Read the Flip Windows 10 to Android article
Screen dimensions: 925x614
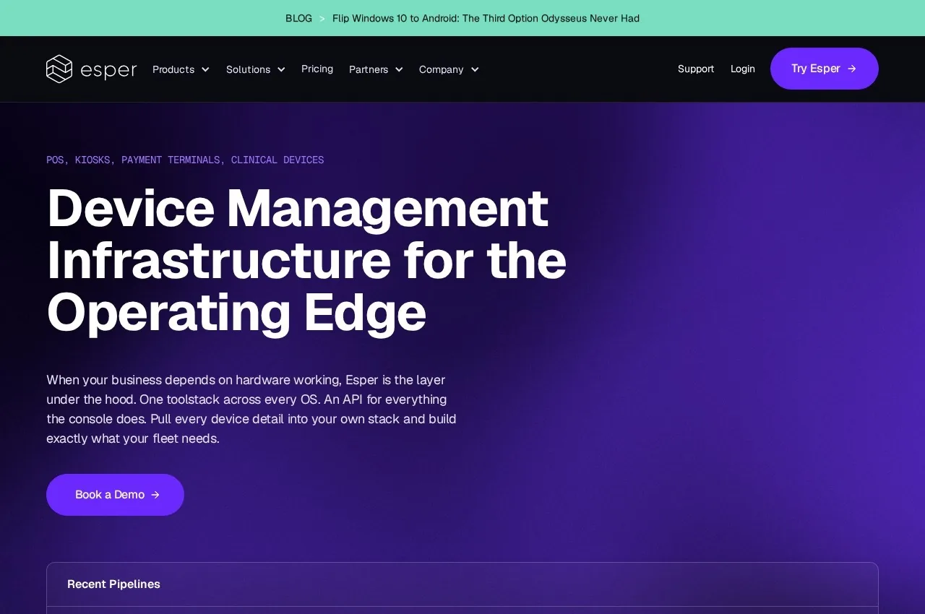point(486,18)
